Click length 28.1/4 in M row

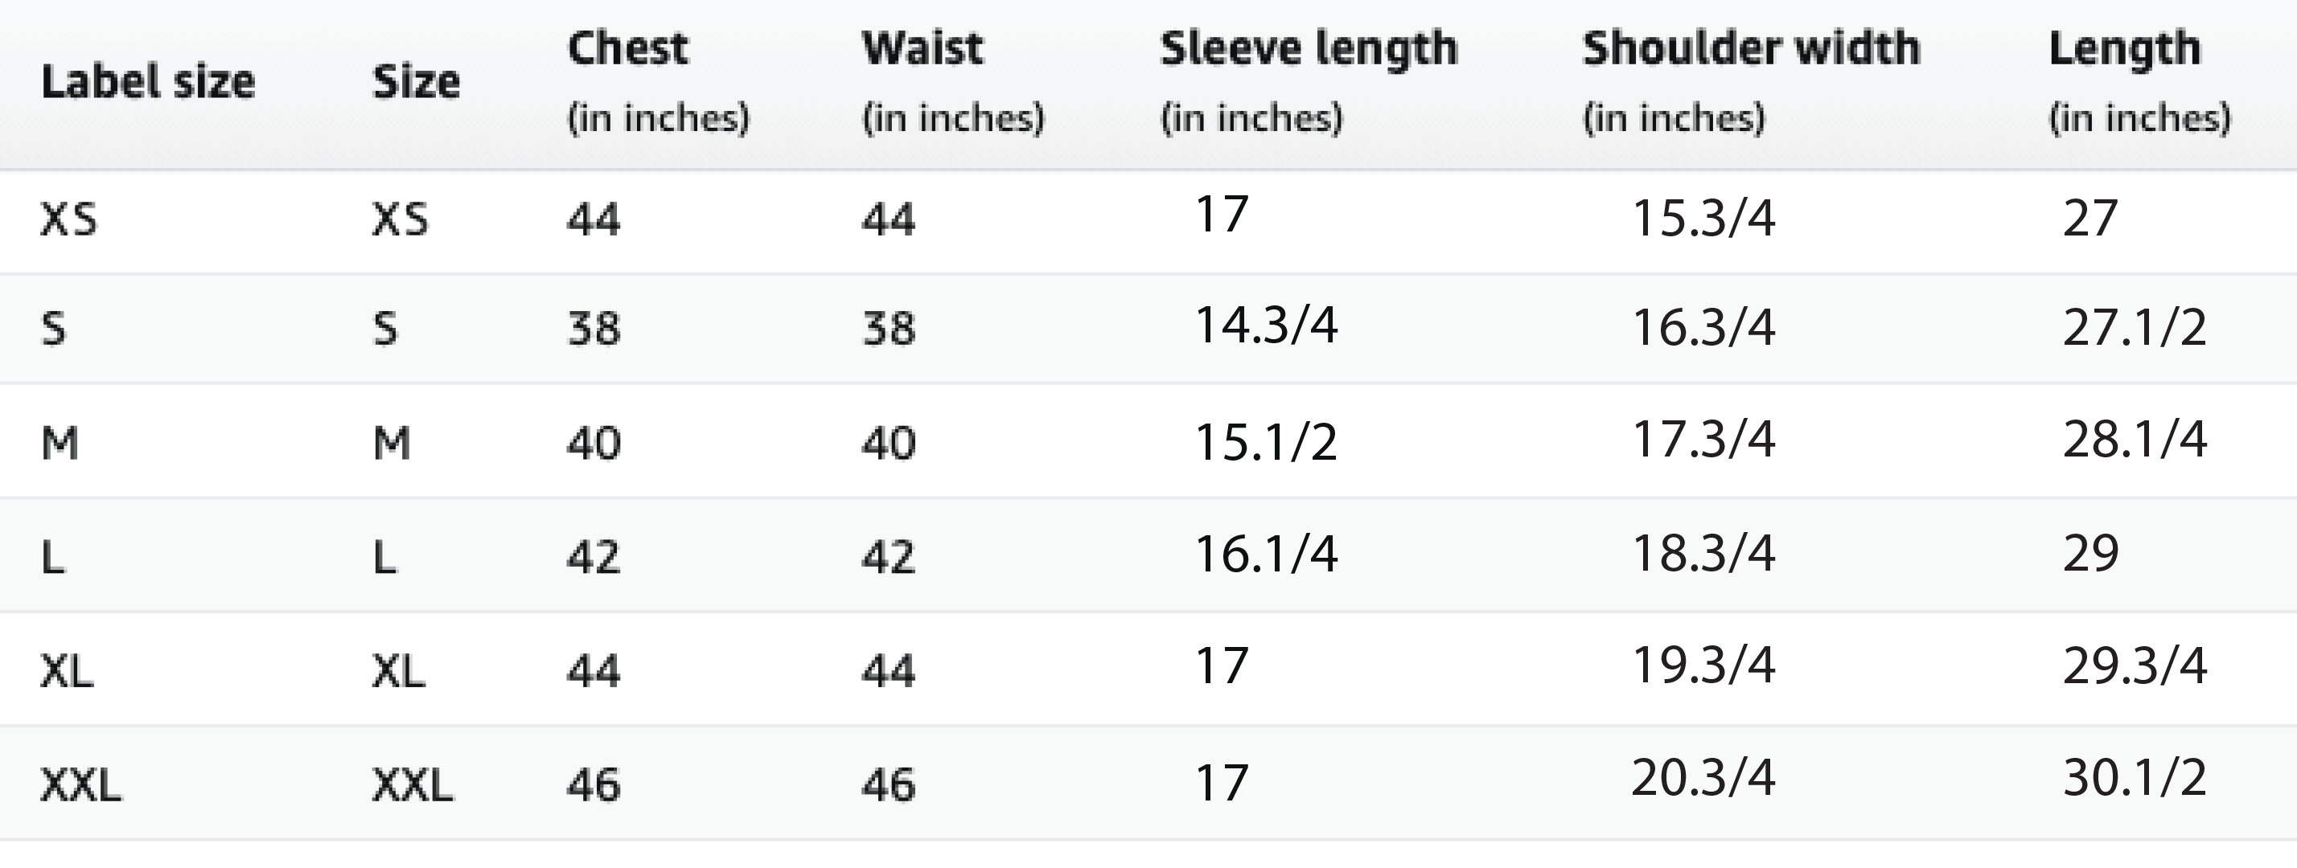coord(2135,440)
